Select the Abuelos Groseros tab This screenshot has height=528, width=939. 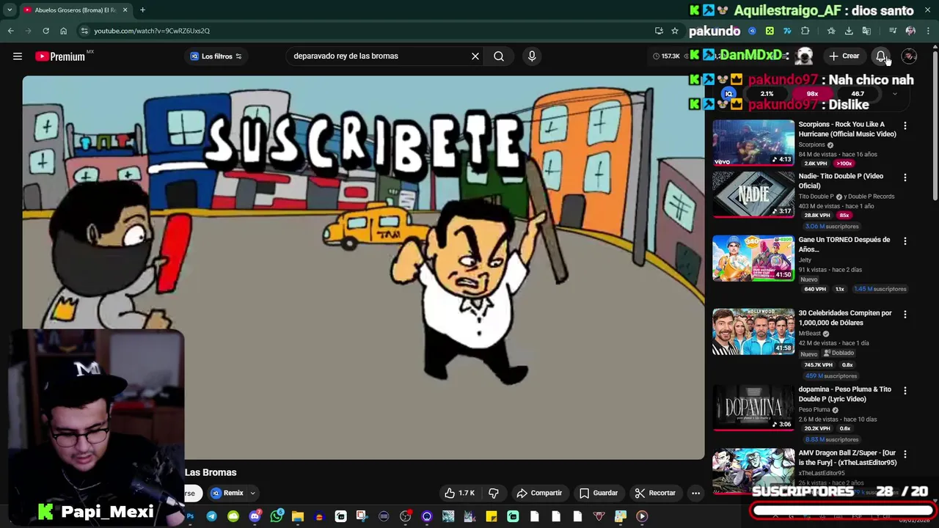pyautogui.click(x=75, y=10)
